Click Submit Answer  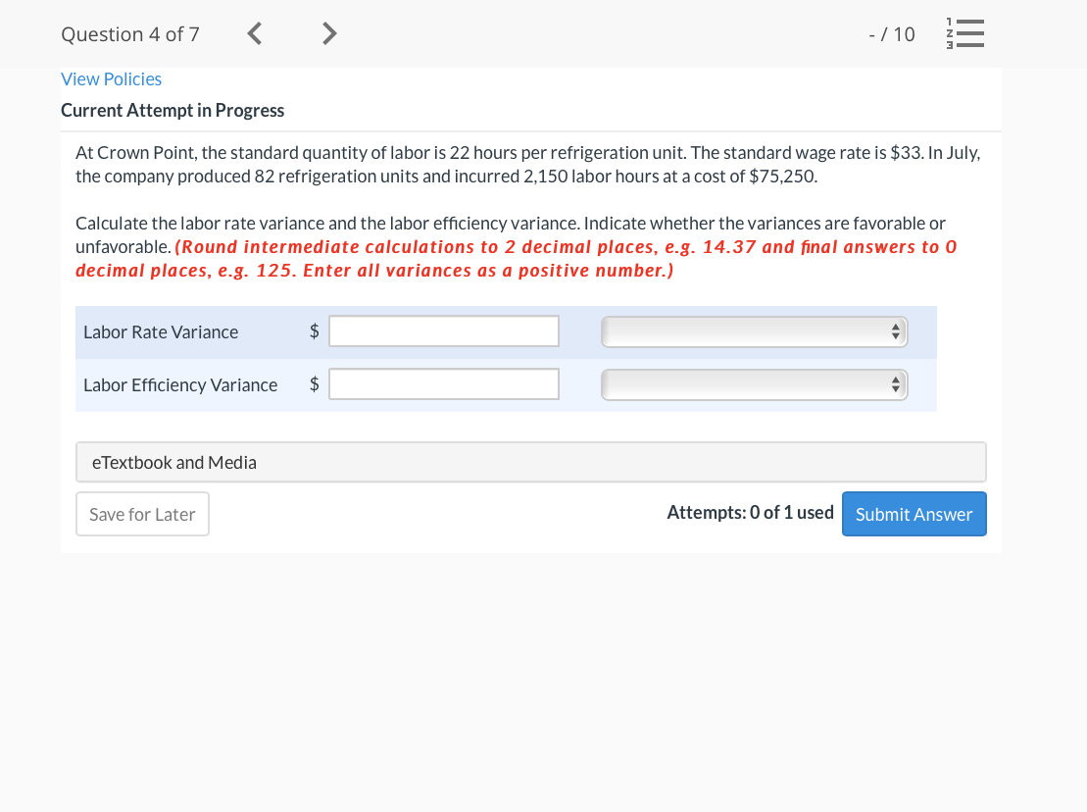point(914,513)
